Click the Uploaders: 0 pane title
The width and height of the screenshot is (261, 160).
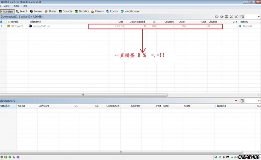click(x=7, y=101)
